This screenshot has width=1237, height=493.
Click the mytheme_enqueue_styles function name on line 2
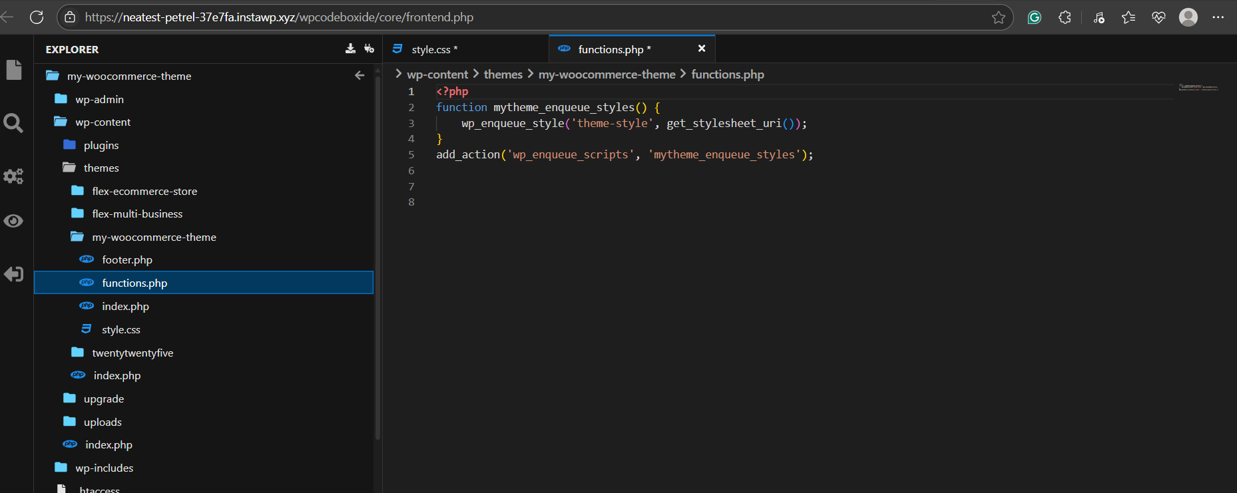coord(563,107)
